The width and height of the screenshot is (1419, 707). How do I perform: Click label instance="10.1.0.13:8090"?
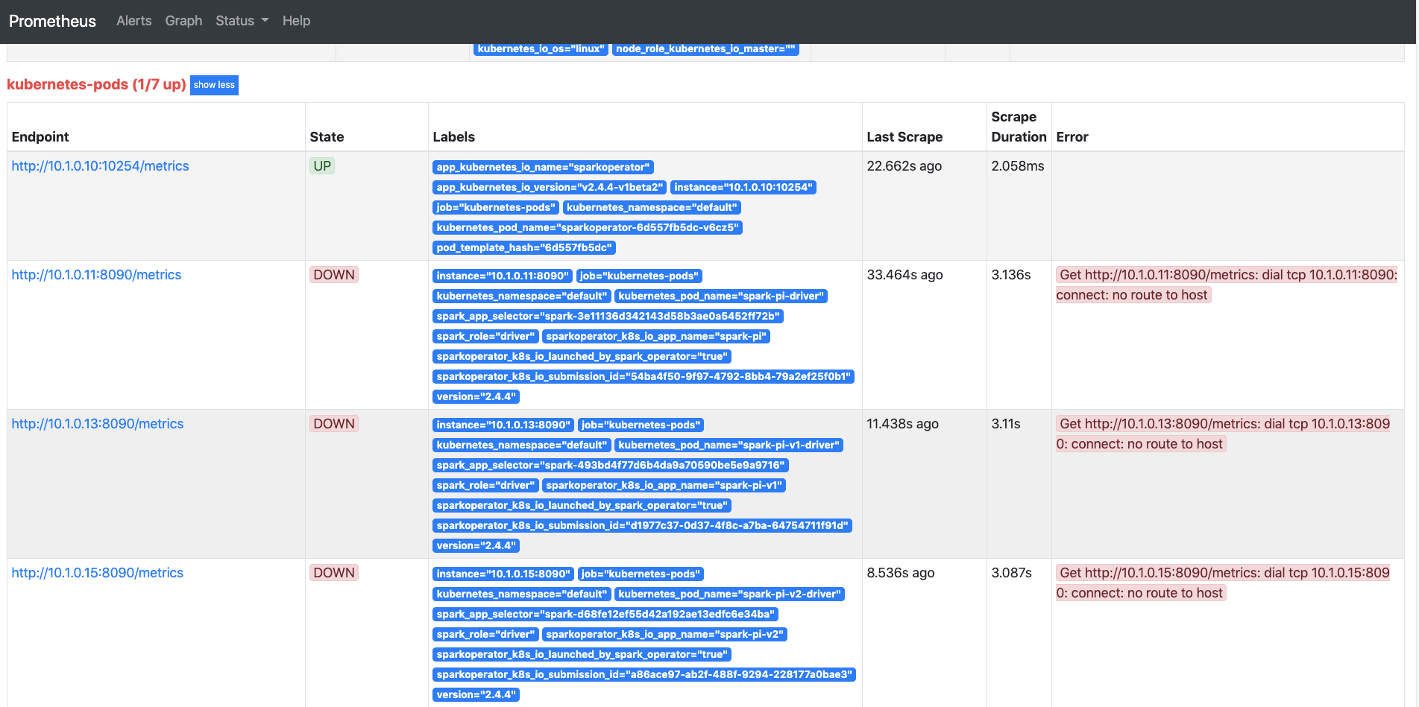tap(503, 425)
